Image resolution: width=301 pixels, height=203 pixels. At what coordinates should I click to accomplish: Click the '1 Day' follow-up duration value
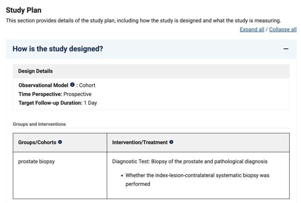tap(90, 103)
